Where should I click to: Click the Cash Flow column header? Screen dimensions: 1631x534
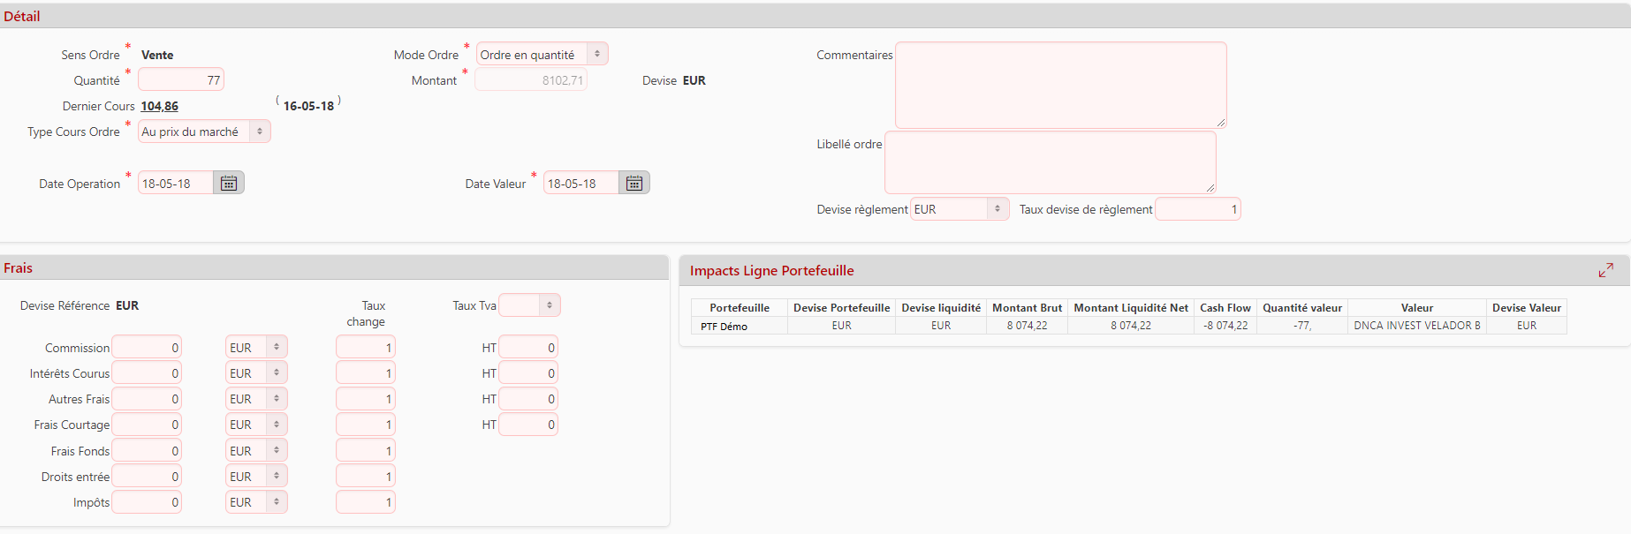[x=1225, y=308]
